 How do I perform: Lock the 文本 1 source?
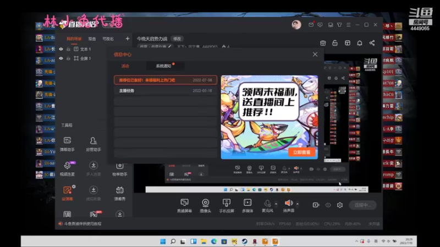68,49
